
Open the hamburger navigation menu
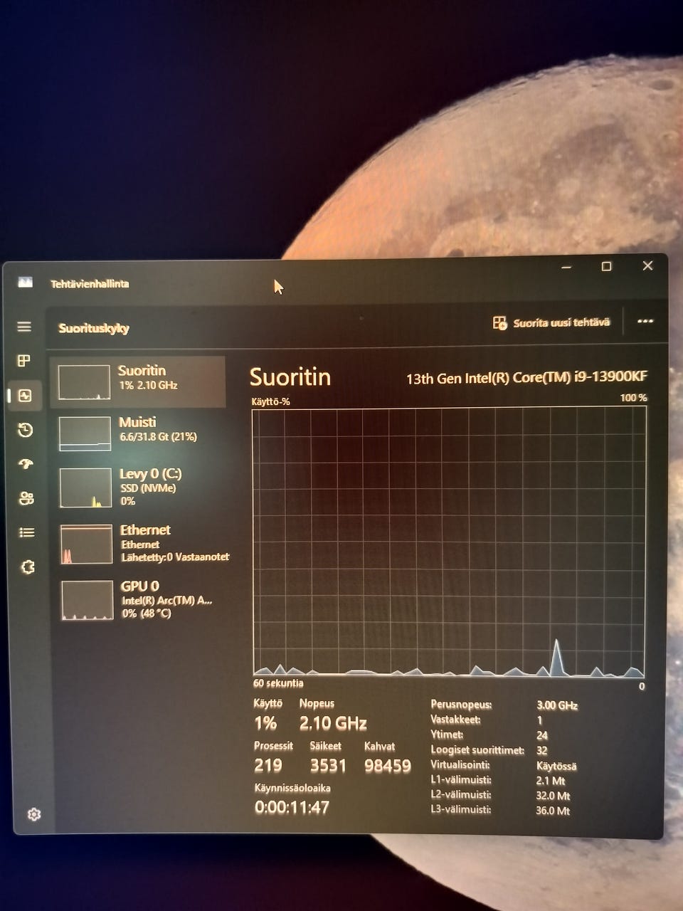coord(24,327)
